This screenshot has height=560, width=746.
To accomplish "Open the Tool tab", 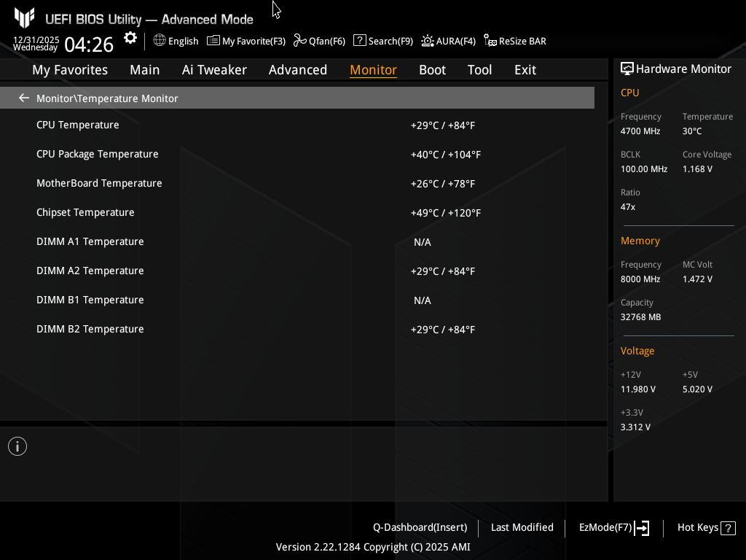I will [x=479, y=70].
